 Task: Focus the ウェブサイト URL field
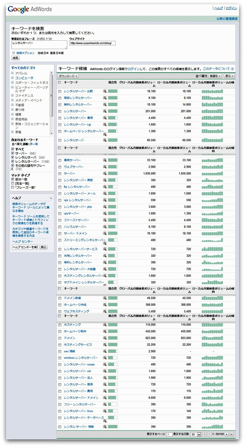[x=92, y=43]
